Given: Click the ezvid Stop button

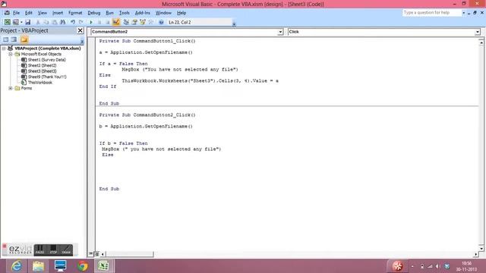Looking at the screenshot, I should (x=53, y=249).
